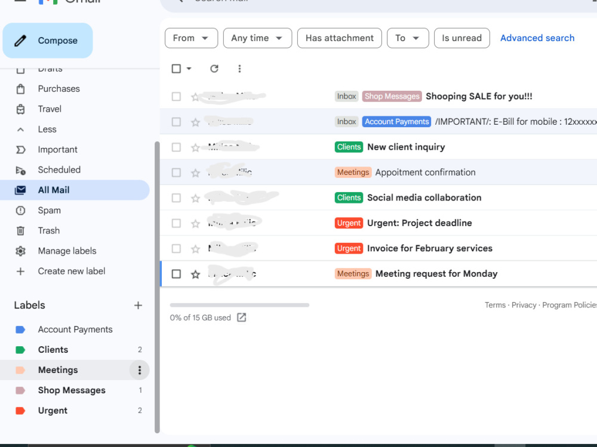
Task: Click the green Clients label color tag
Action: click(20, 350)
